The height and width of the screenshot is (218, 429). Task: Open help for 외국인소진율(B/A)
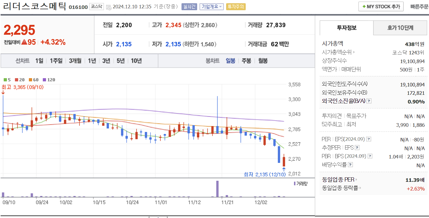coord(369,101)
